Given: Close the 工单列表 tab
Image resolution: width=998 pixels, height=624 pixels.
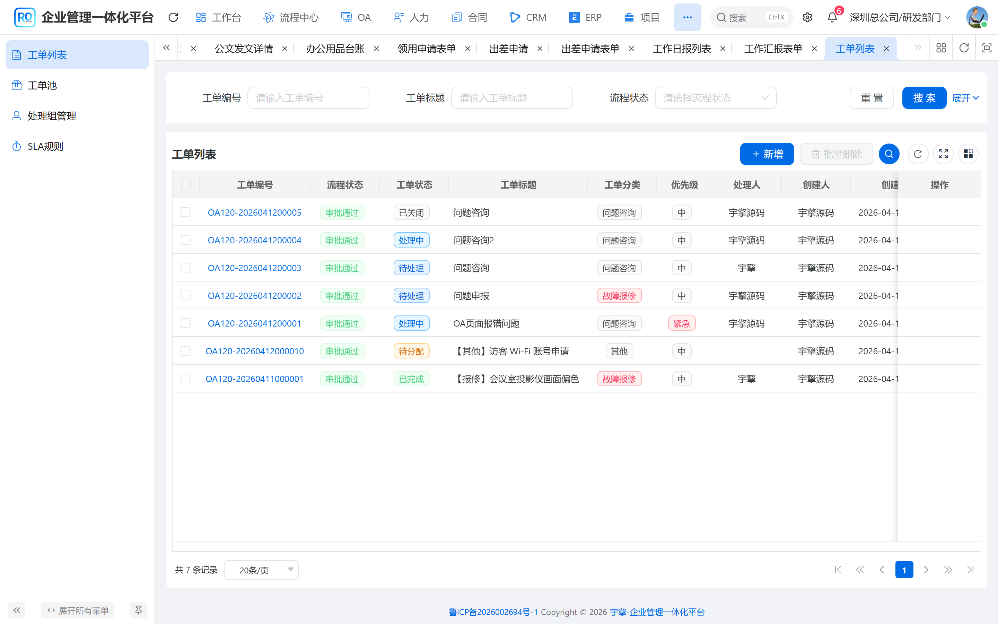Looking at the screenshot, I should [886, 49].
